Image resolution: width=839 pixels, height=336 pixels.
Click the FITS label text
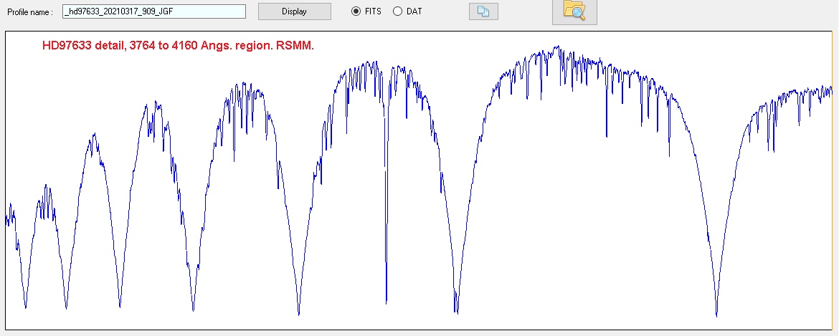pos(373,11)
